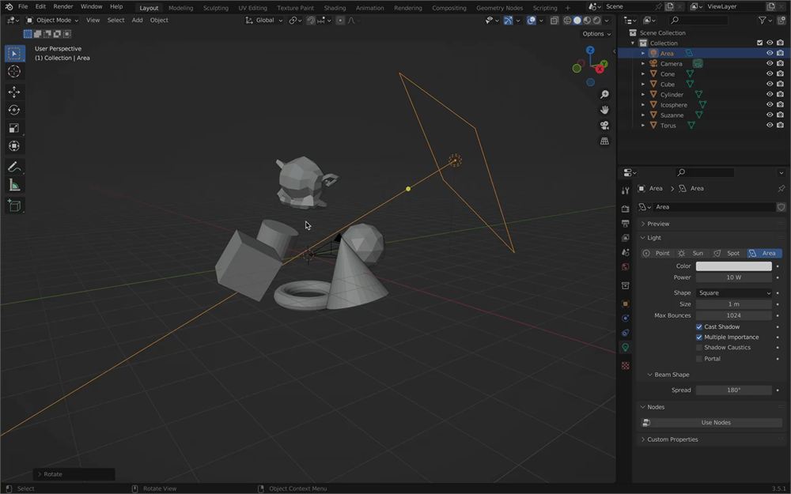Open the File menu

click(x=23, y=6)
